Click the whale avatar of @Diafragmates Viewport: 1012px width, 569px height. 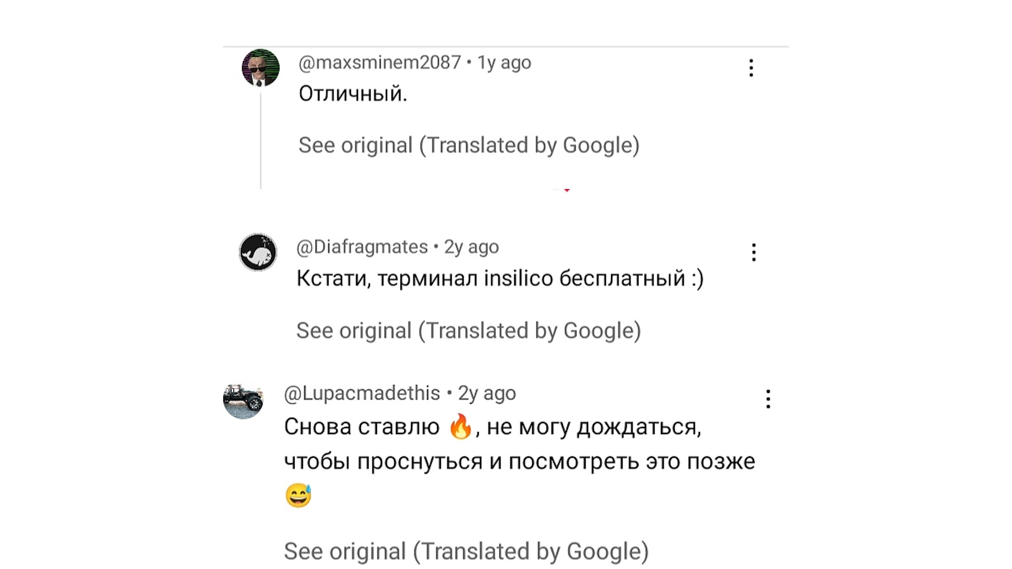pos(258,251)
